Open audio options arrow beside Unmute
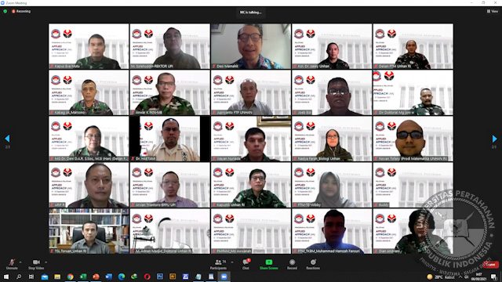 pyautogui.click(x=20, y=262)
